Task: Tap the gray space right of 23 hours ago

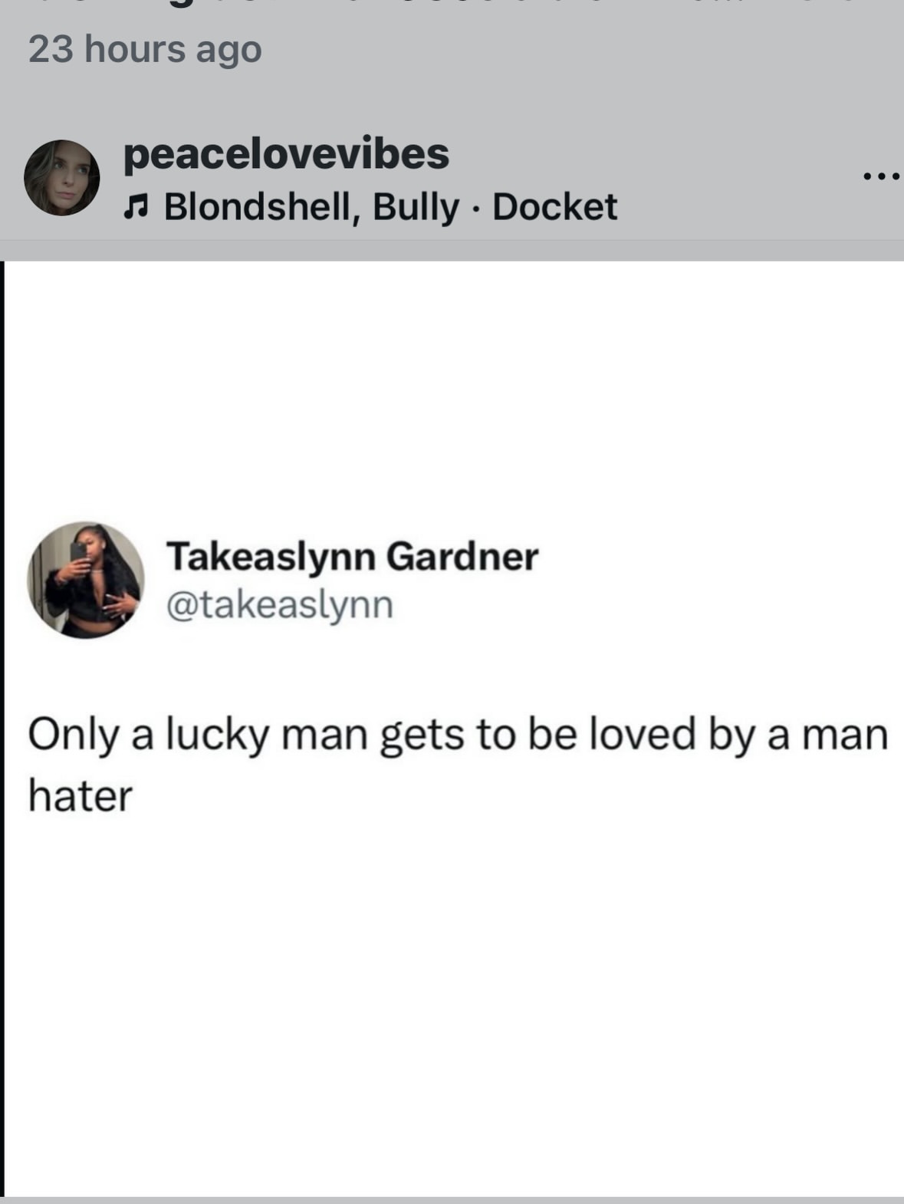Action: [x=583, y=50]
